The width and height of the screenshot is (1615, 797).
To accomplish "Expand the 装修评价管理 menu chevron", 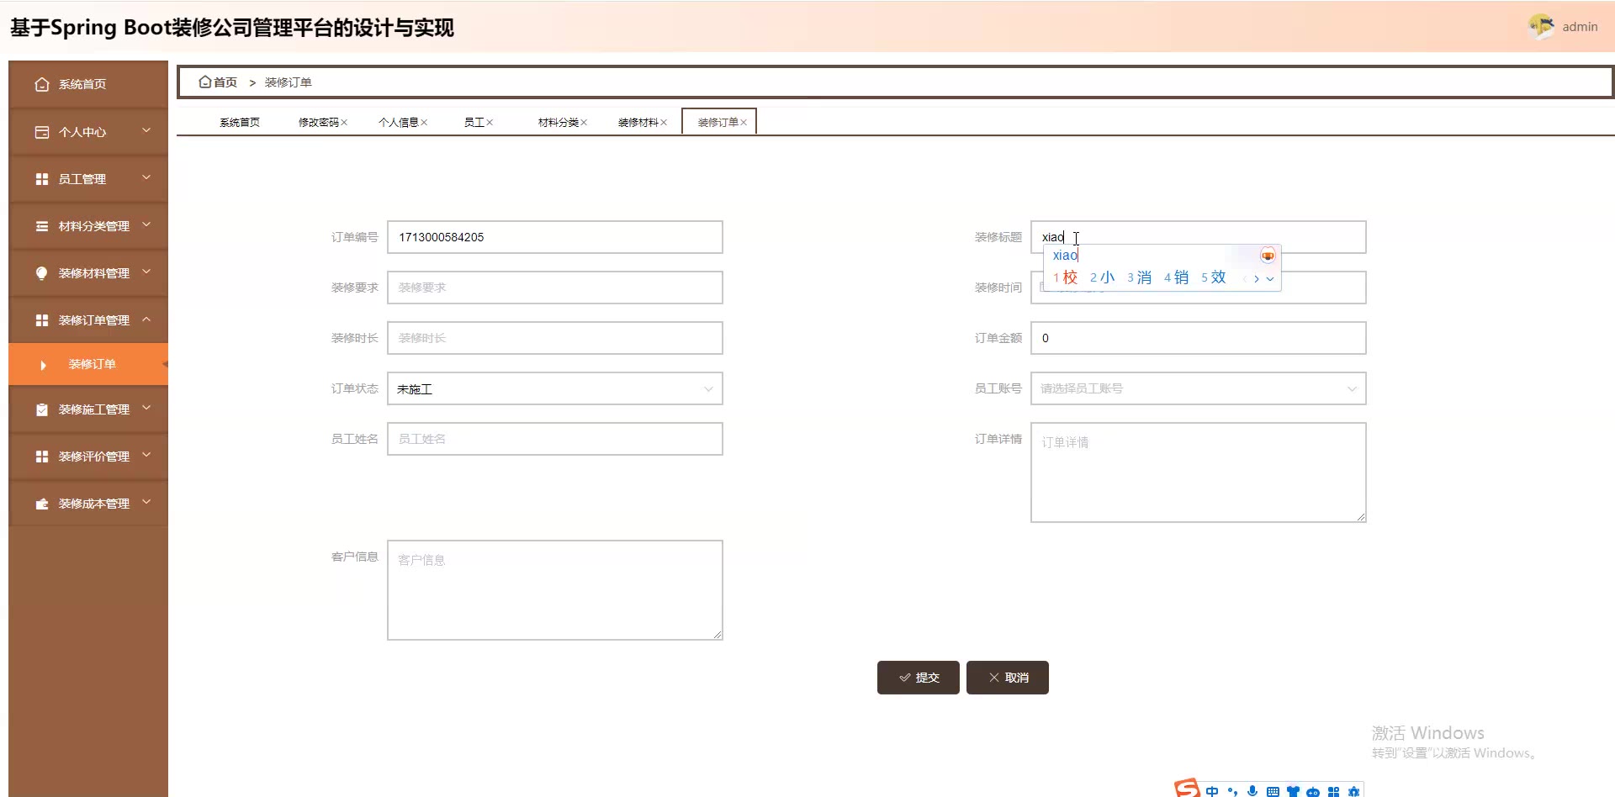I will point(146,455).
